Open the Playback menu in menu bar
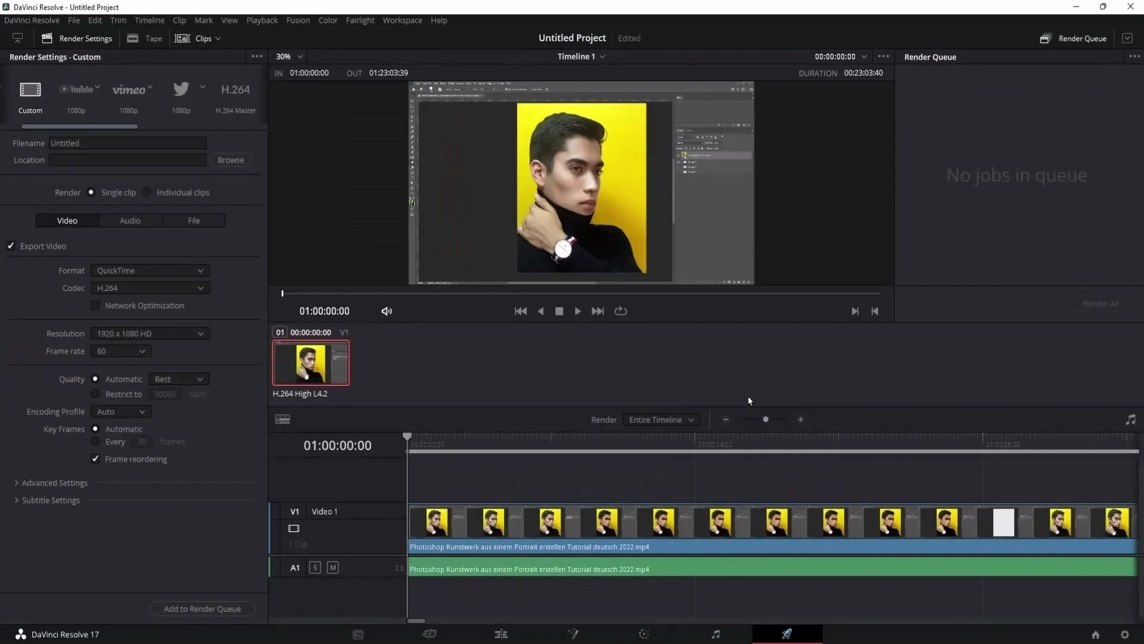Screen dimensions: 1144x644 coord(262,20)
